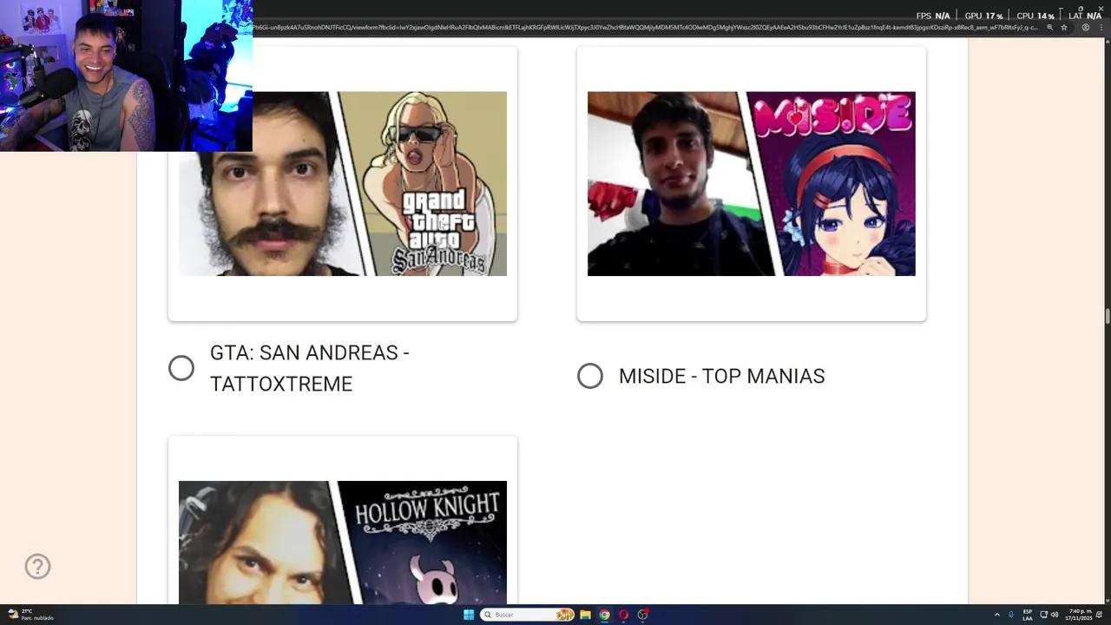Click the Hollow Knight option image
This screenshot has height=625, width=1111.
[x=343, y=543]
